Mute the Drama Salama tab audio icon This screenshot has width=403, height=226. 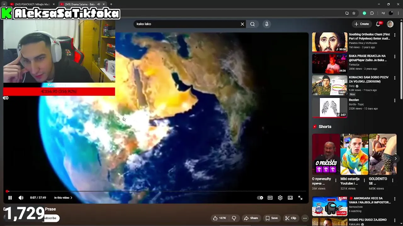(x=99, y=4)
